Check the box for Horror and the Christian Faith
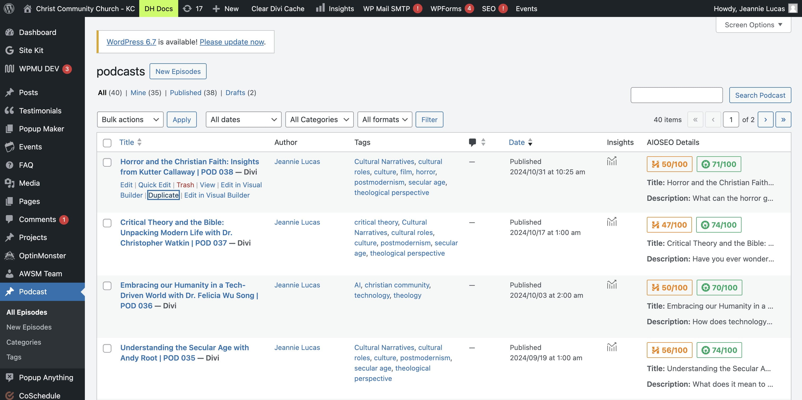 (107, 162)
